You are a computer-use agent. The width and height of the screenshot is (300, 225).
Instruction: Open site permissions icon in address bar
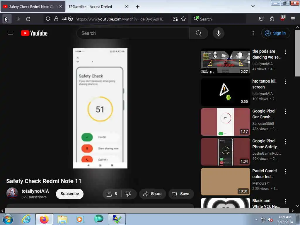(64, 19)
